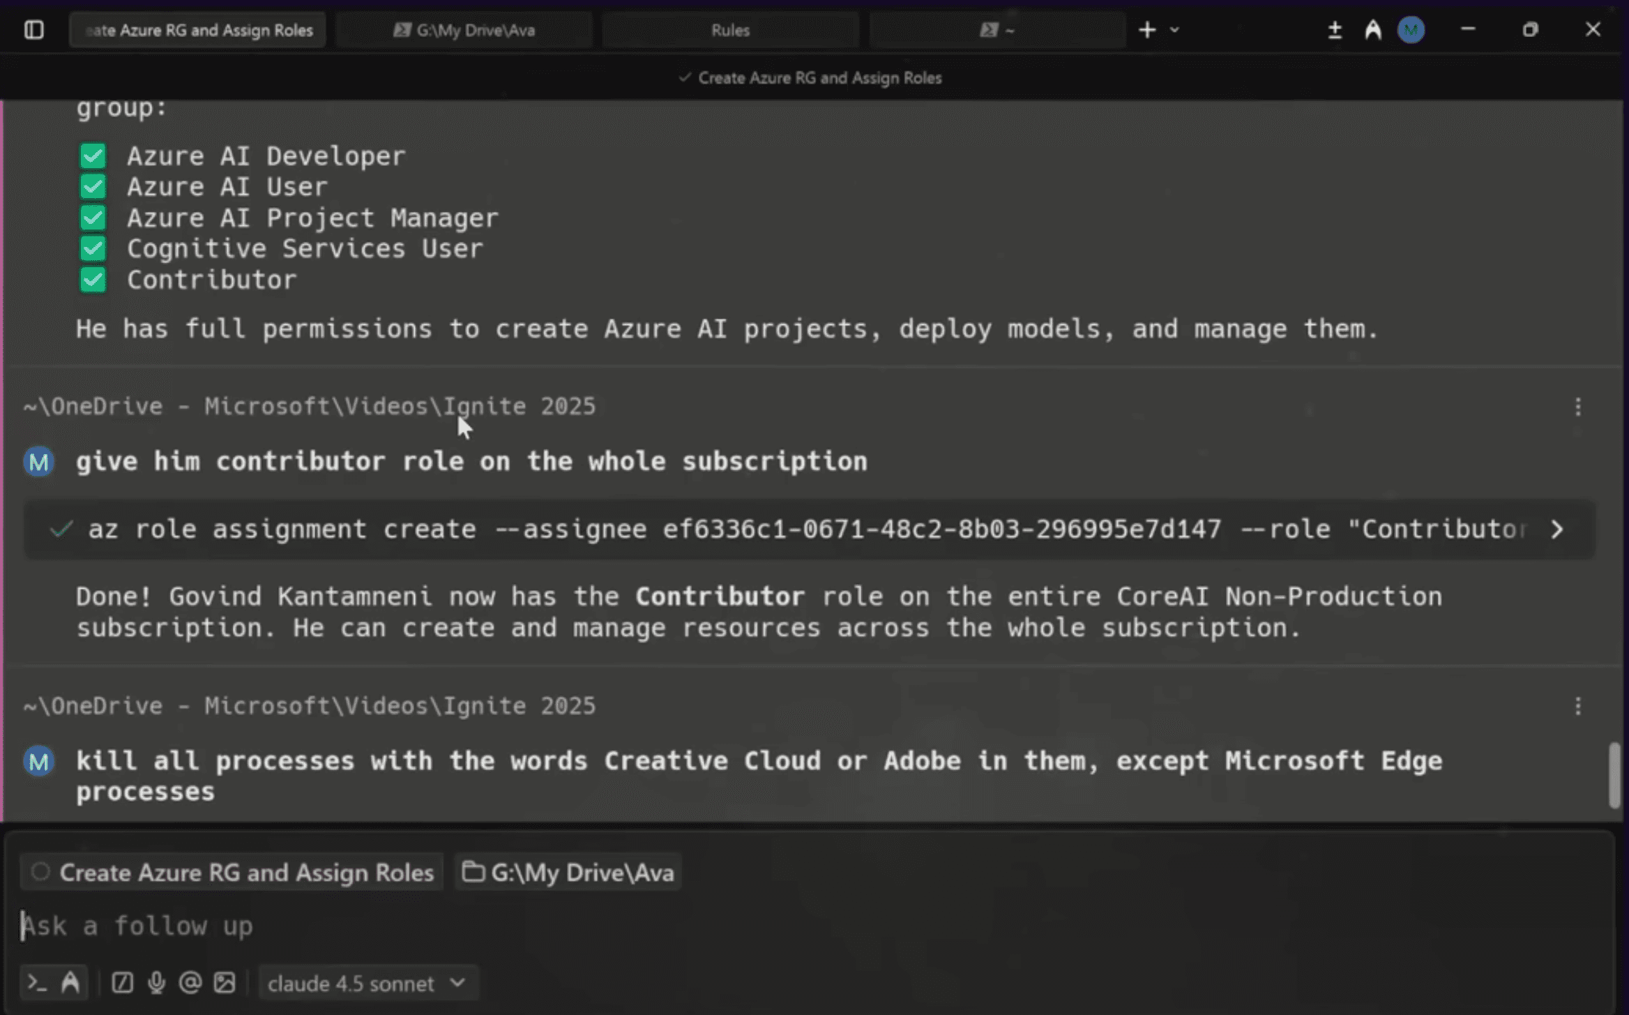This screenshot has height=1015, width=1629.
Task: Click the give him contributor role prompt text
Action: [471, 461]
